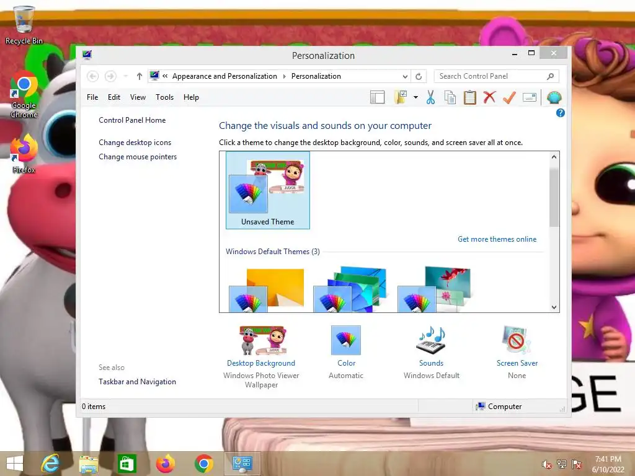
Task: Launch Firefox from the taskbar
Action: [x=166, y=464]
